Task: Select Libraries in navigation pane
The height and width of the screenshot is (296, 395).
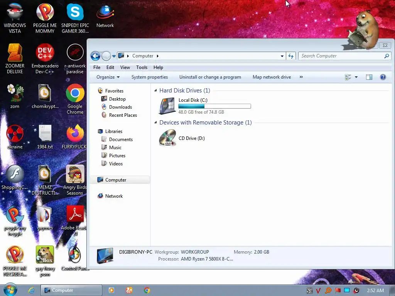Action: coord(110,131)
